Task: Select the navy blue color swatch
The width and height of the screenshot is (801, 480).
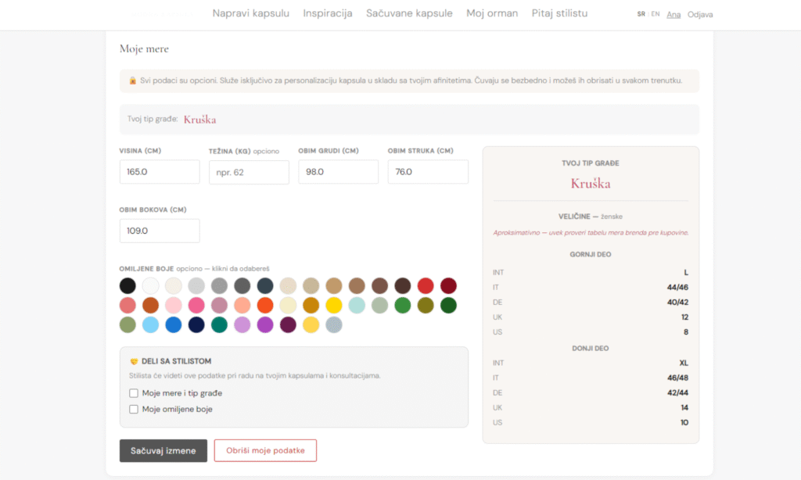Action: tap(196, 325)
